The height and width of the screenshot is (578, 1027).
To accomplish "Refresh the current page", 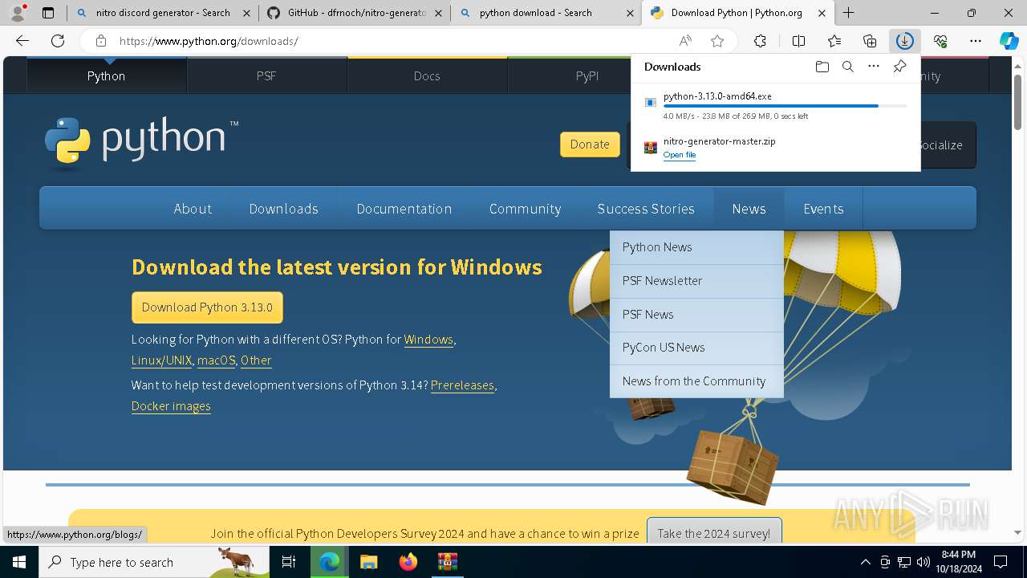I will [x=58, y=41].
